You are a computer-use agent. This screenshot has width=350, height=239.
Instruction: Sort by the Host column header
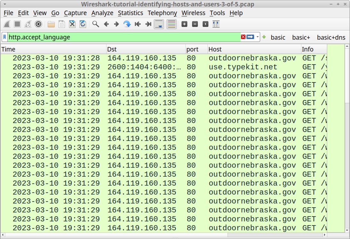point(254,49)
